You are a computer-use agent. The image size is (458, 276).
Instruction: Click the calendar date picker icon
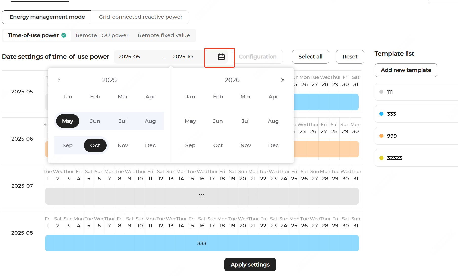pyautogui.click(x=221, y=57)
